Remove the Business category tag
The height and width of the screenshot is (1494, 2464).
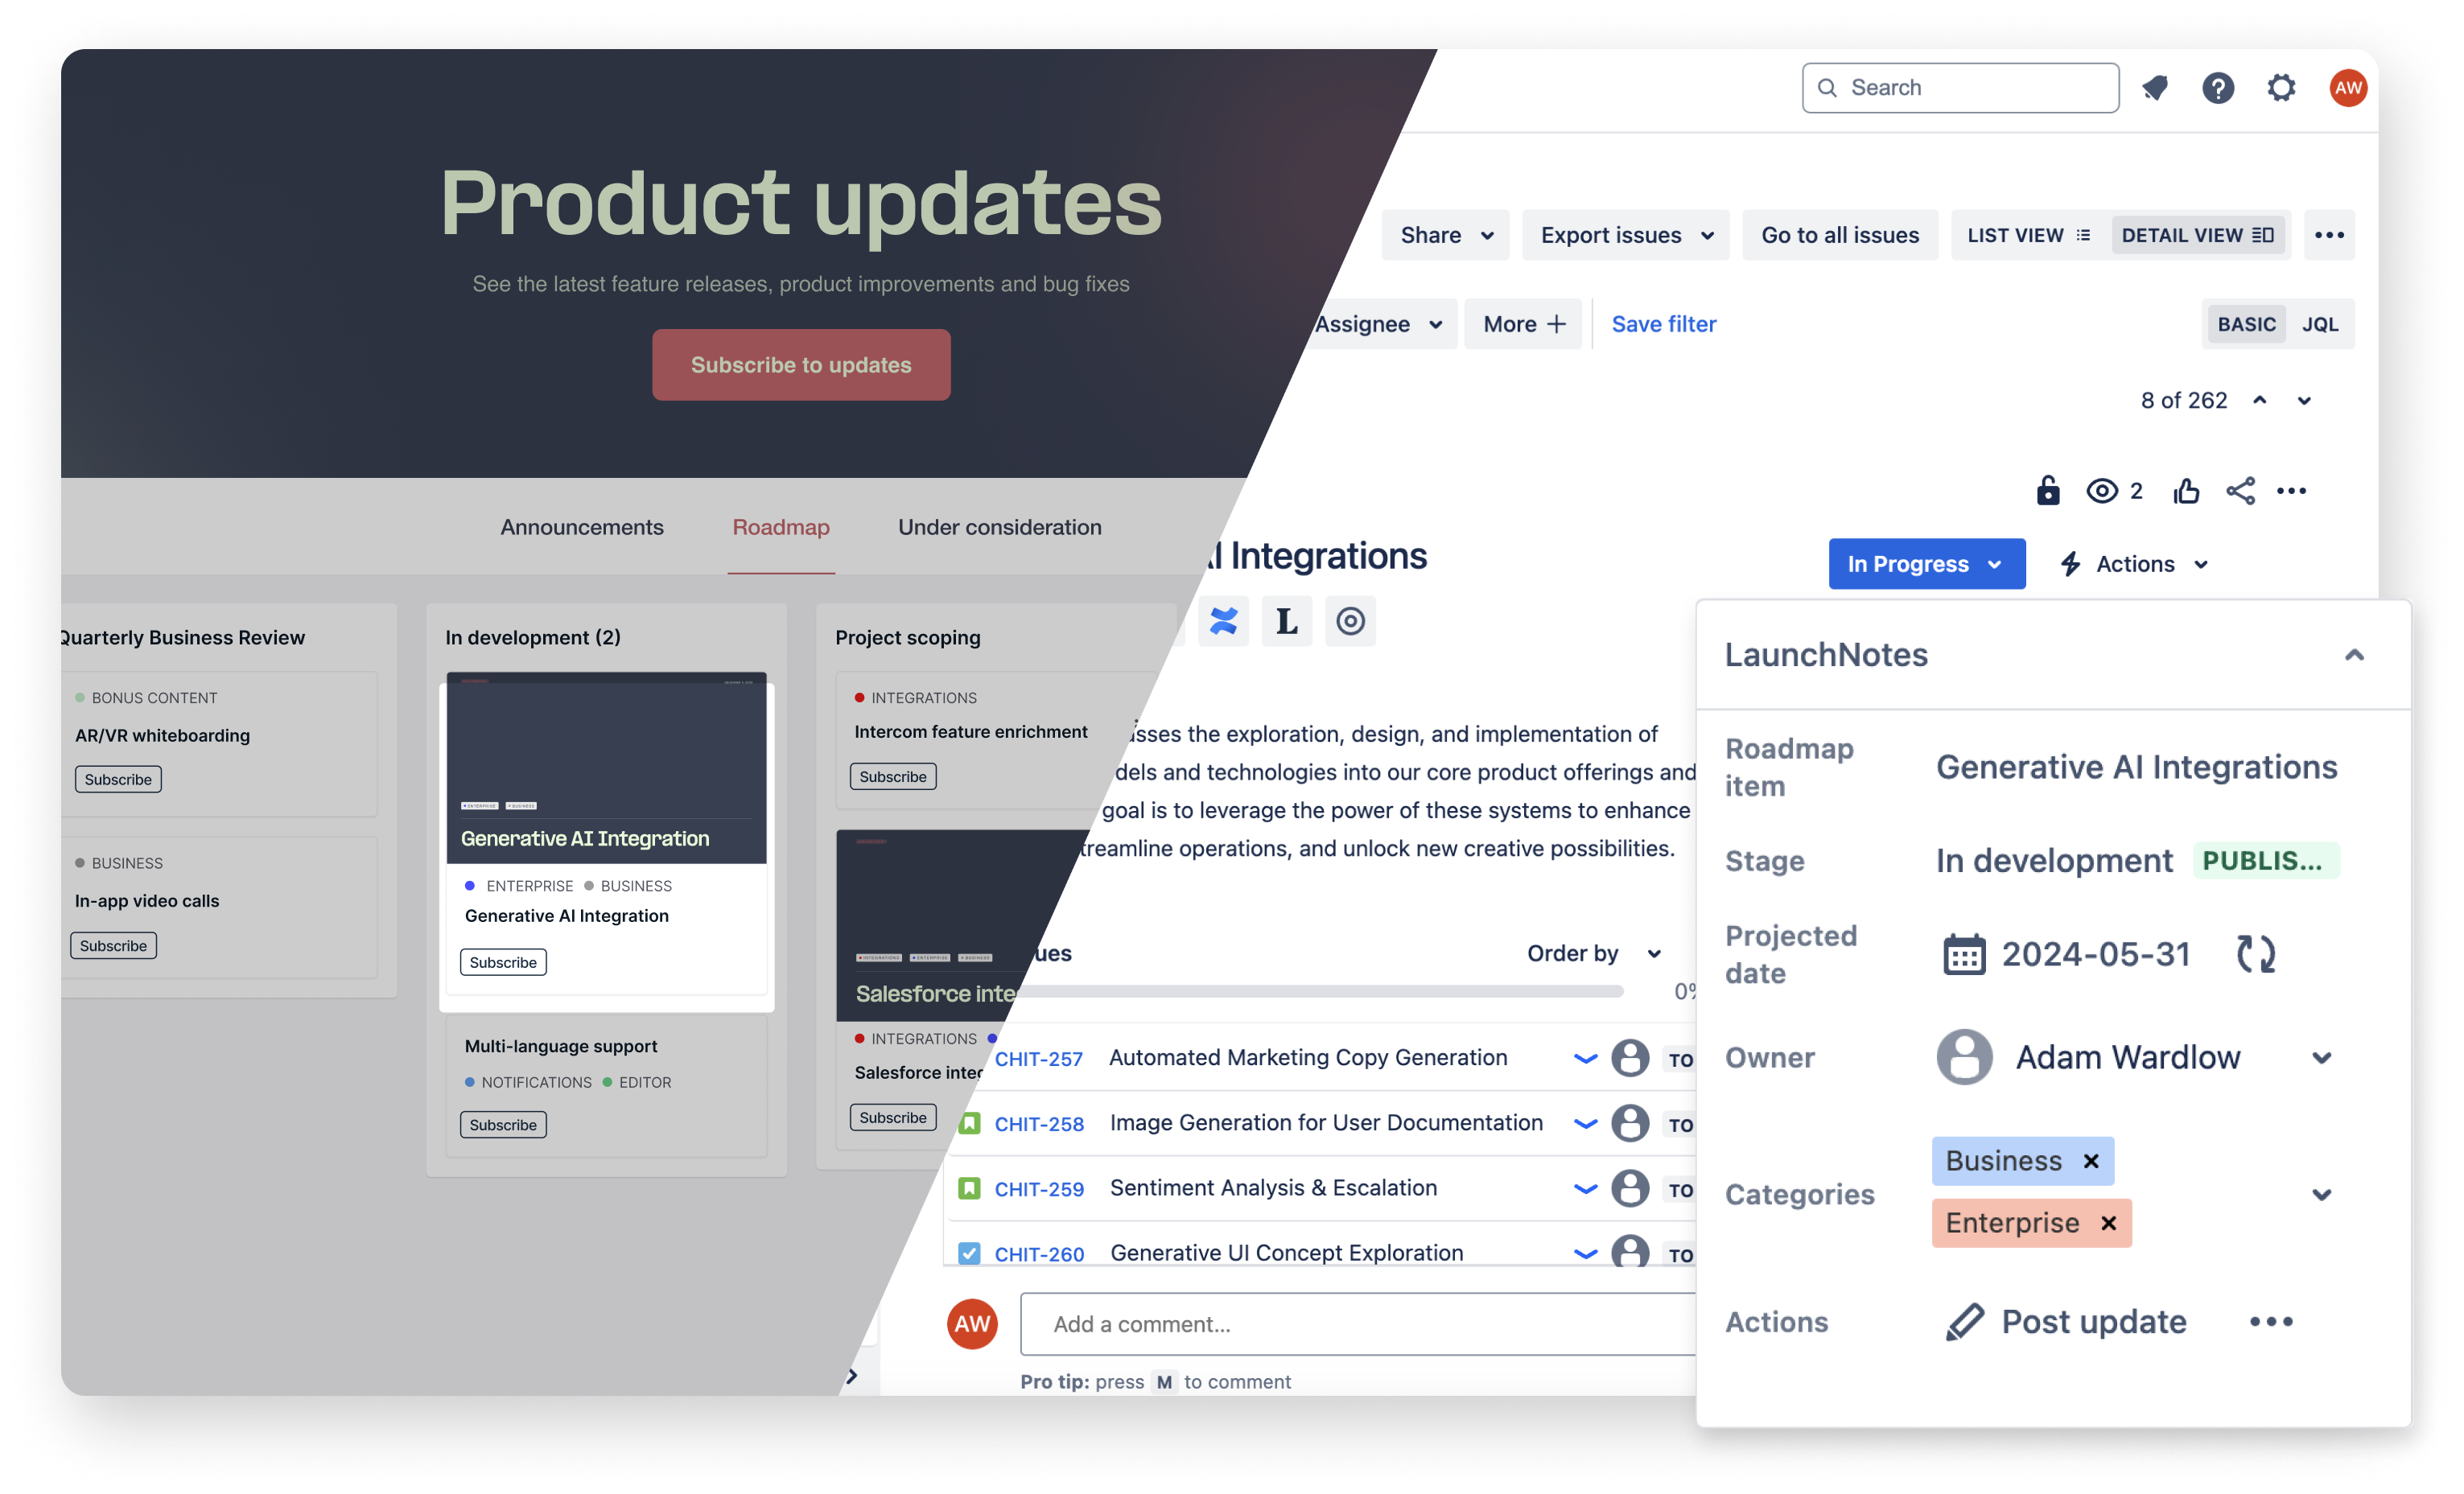(2091, 1161)
